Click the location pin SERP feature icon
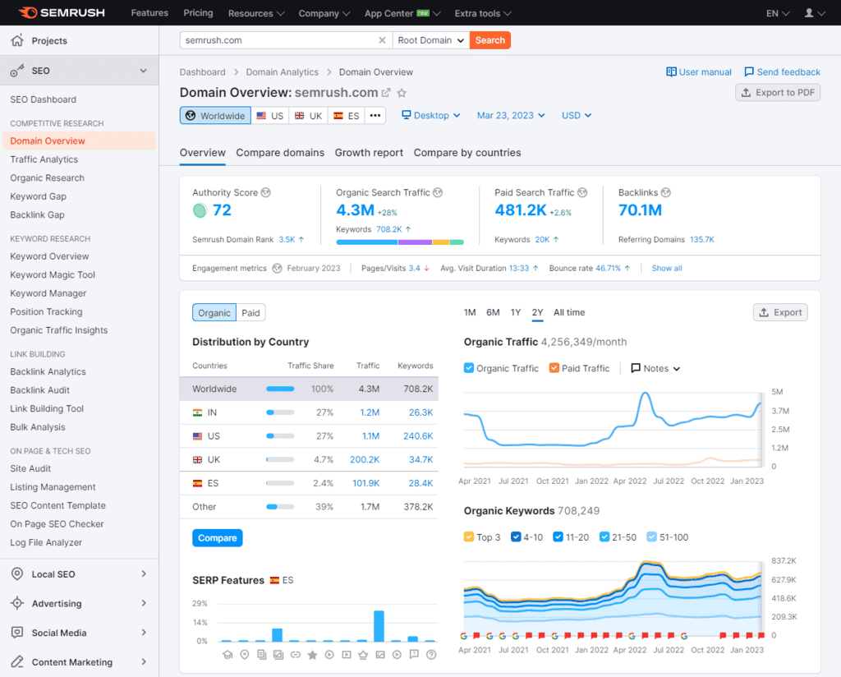841x677 pixels. click(x=245, y=655)
